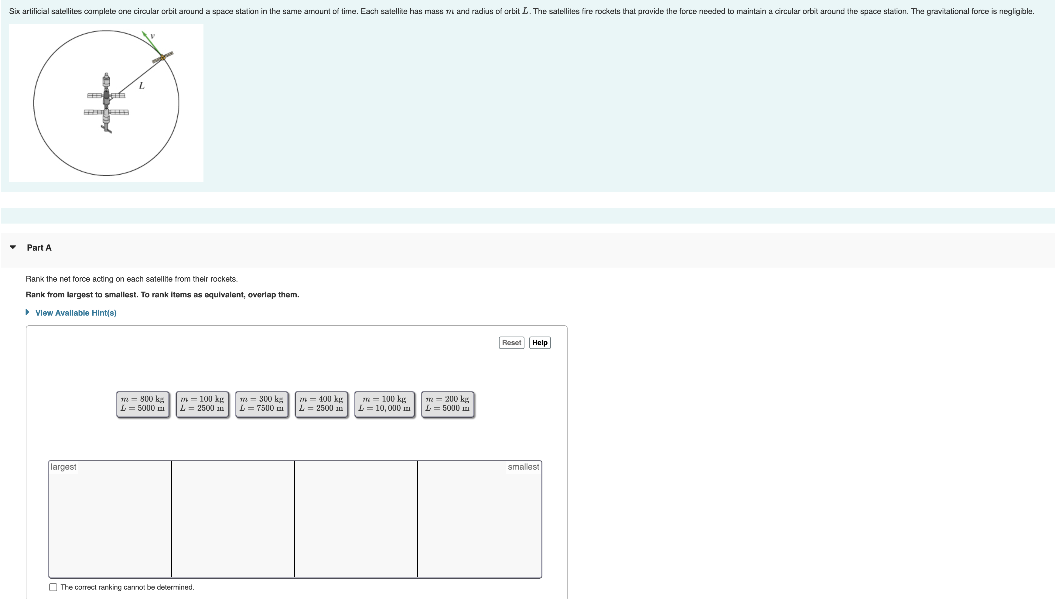Viewport: 1055px width, 599px height.
Task: Select the m = 300 kg, L = 7500 m tile
Action: pos(261,404)
